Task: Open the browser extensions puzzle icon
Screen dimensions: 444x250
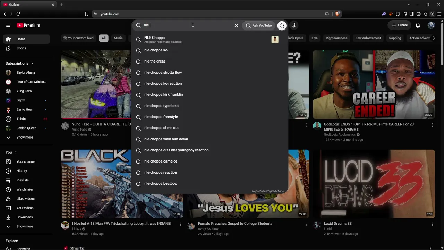Action: pyautogui.click(x=398, y=14)
